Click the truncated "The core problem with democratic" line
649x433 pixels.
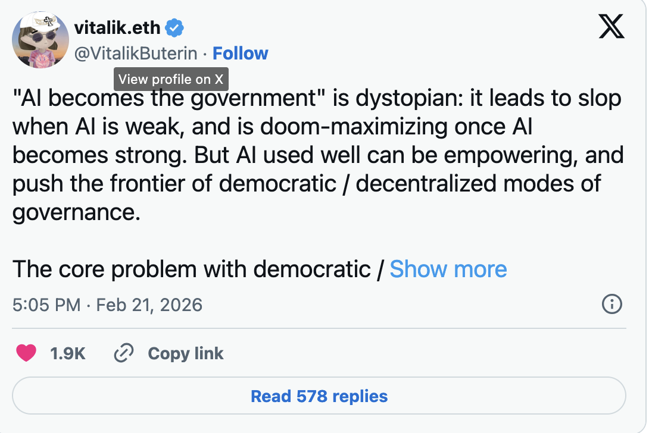[191, 269]
